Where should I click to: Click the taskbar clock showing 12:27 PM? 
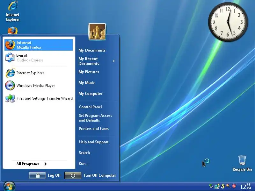[x=245, y=186]
